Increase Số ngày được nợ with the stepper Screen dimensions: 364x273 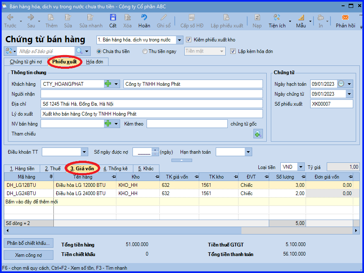point(155,150)
